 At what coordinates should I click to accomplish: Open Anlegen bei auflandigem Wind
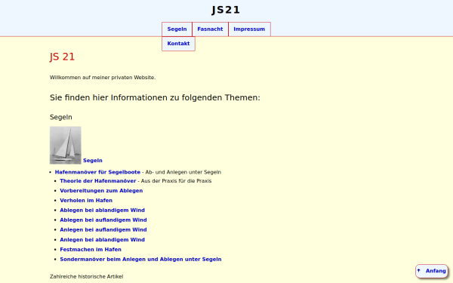103,230
